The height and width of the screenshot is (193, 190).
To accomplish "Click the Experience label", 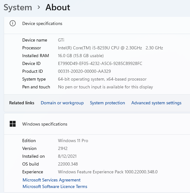I will click(33, 172).
